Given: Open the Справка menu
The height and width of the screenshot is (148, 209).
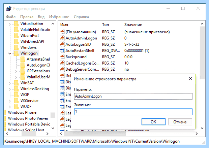Looking at the screenshot, I should click(81, 17).
